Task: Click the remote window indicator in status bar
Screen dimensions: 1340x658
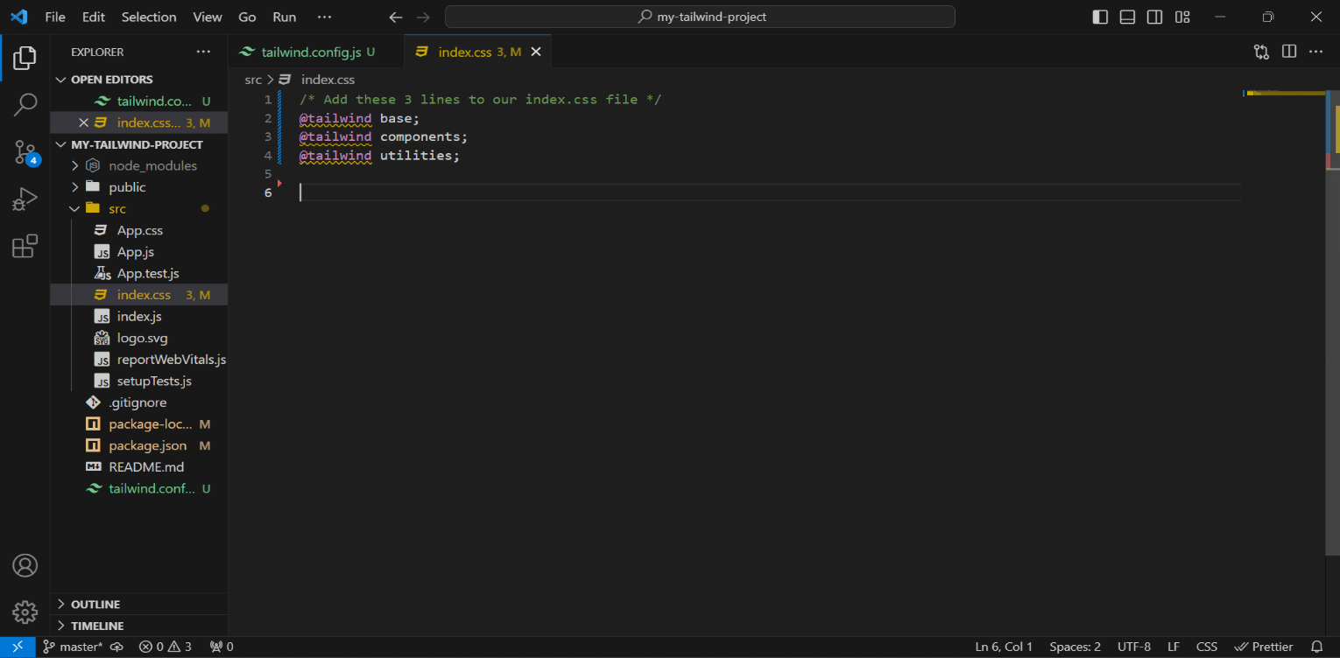Action: [17, 647]
